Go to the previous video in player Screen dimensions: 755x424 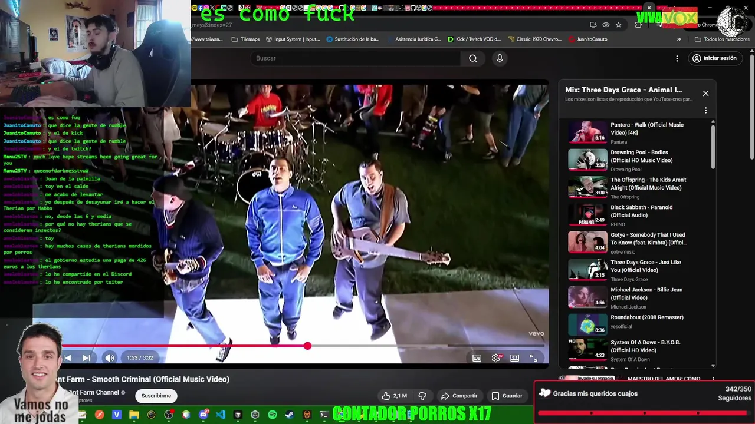click(x=67, y=358)
